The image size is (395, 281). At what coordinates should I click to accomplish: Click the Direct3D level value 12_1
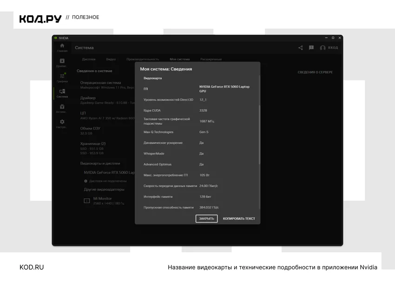point(203,100)
